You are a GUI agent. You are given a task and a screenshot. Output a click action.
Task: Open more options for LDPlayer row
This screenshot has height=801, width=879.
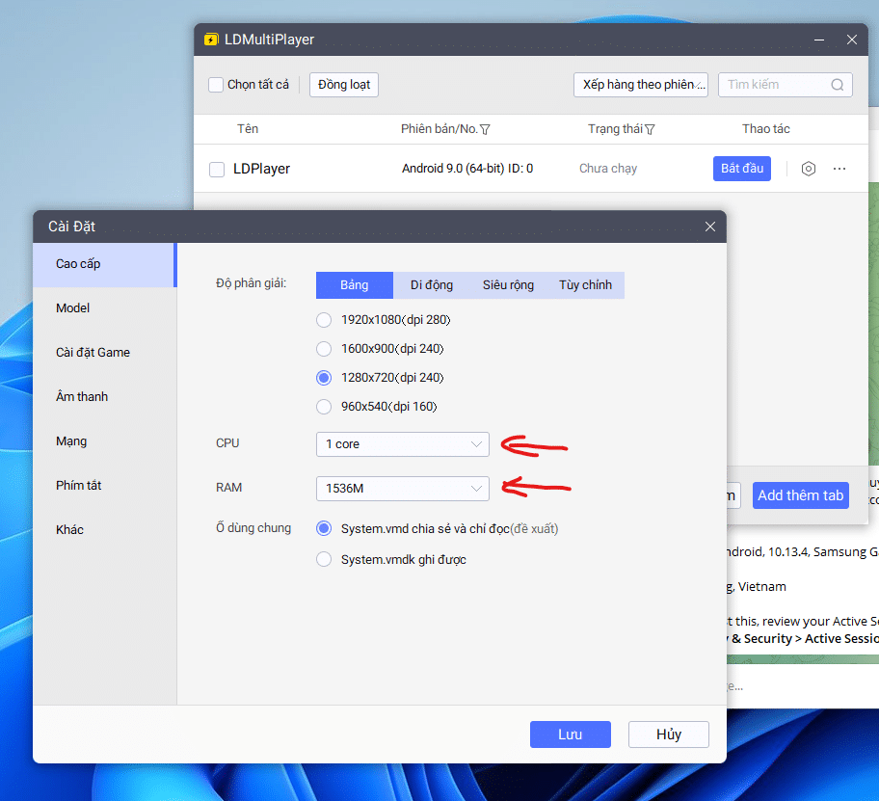point(839,169)
